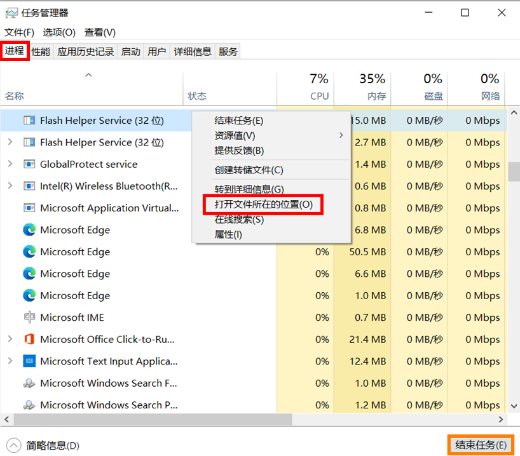Switch to the 应用历史记录 tab
520x456 pixels.
(x=85, y=51)
